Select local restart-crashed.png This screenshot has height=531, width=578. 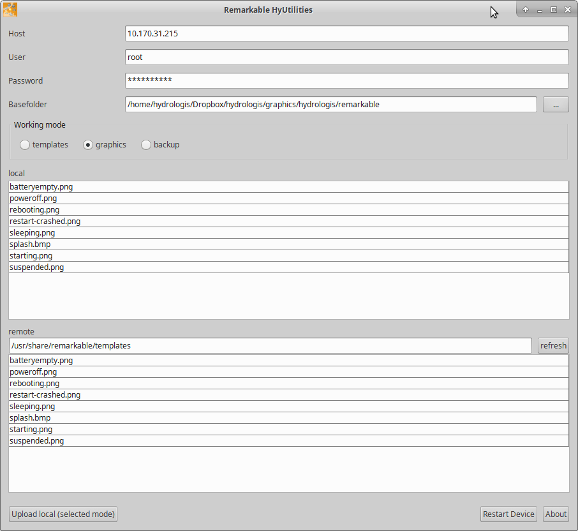point(288,221)
